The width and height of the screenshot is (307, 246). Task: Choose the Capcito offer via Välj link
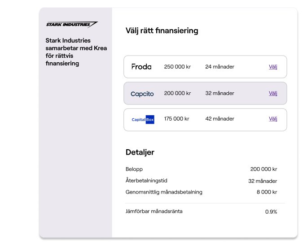point(273,93)
